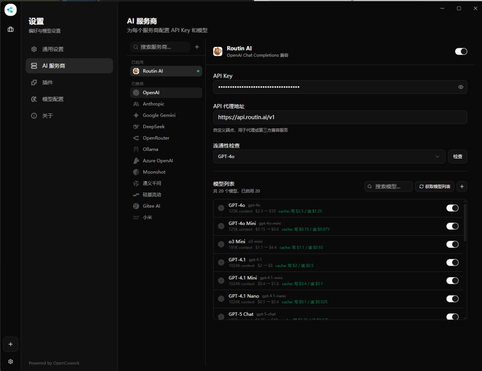482x371 pixels.
Task: Click the o3 Mini model name
Action: point(237,242)
